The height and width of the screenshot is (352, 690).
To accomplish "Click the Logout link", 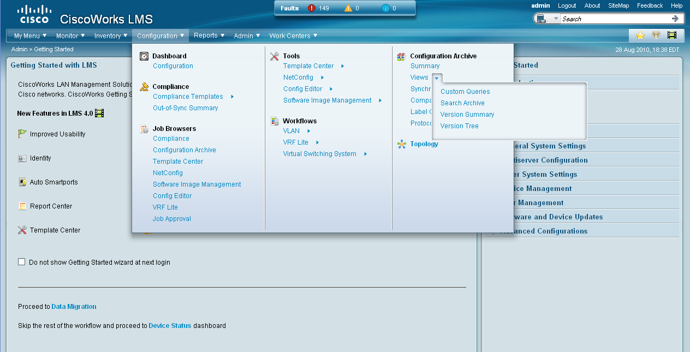I will tap(567, 5).
